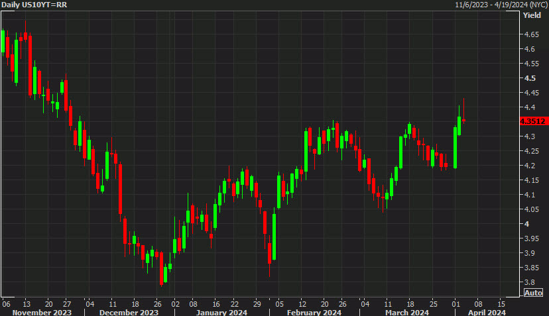Click the January 2024 month label
Screen dimensions: 549x316
[x=221, y=313]
